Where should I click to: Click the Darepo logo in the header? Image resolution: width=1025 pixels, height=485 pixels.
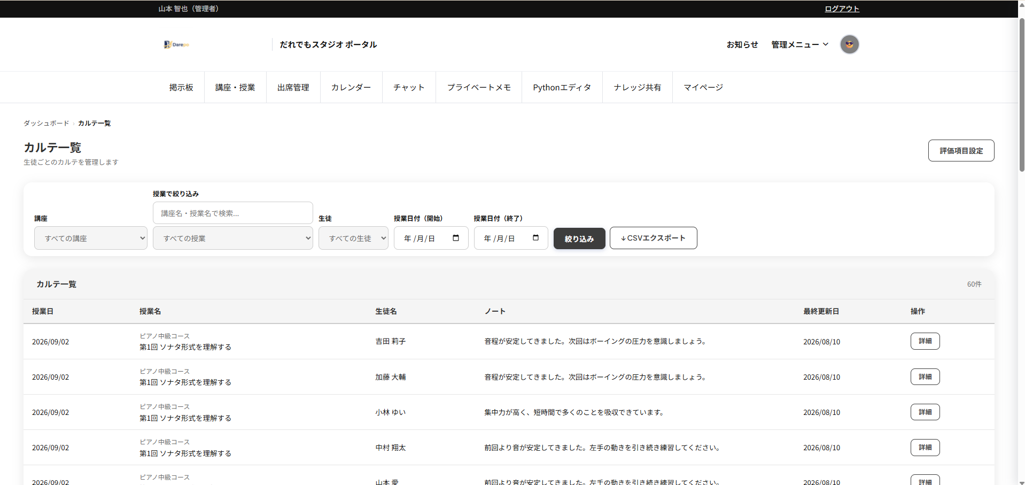click(x=176, y=44)
